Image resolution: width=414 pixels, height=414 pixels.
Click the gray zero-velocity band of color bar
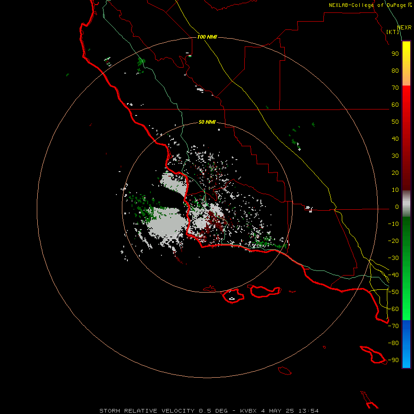[x=406, y=204]
